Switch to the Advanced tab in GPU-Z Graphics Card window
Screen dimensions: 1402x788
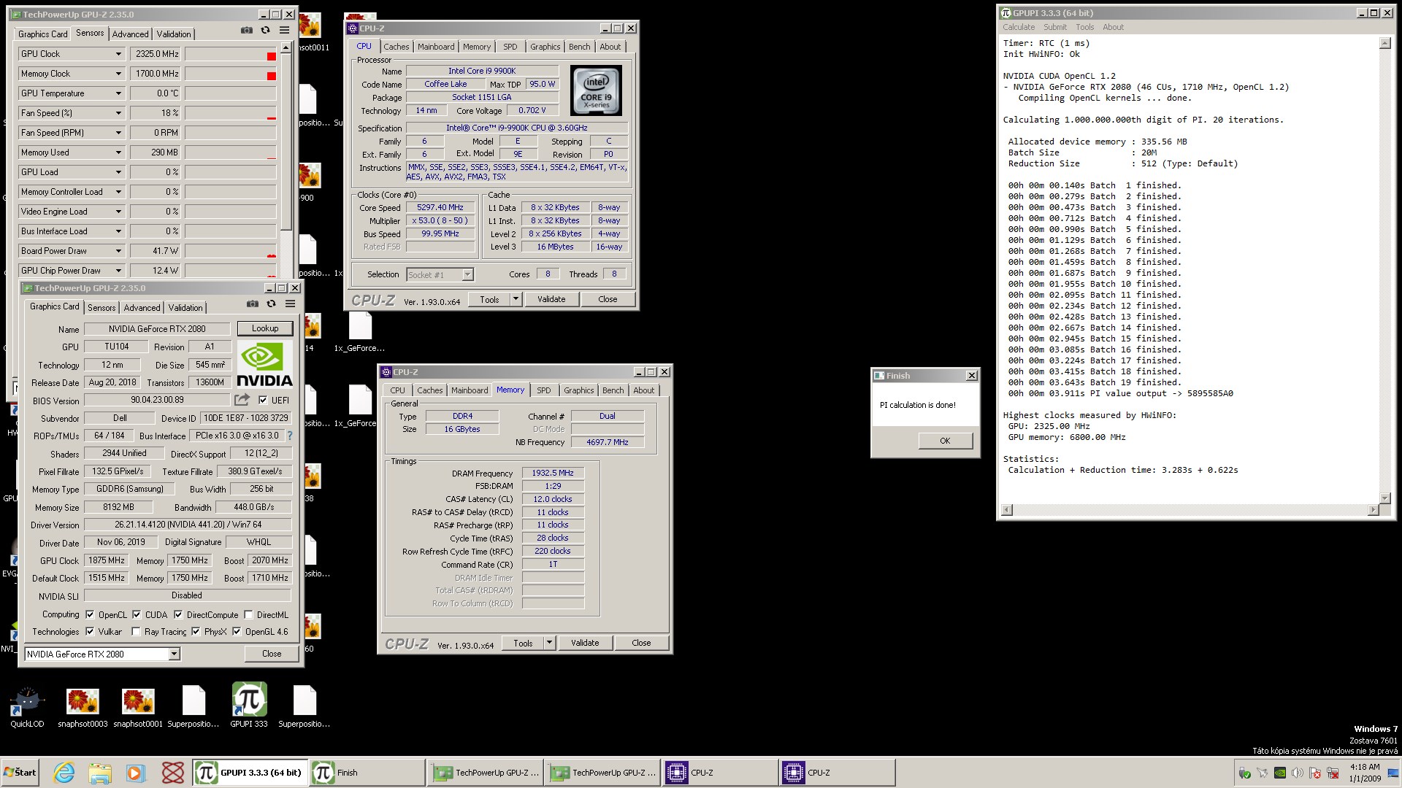[x=142, y=308]
